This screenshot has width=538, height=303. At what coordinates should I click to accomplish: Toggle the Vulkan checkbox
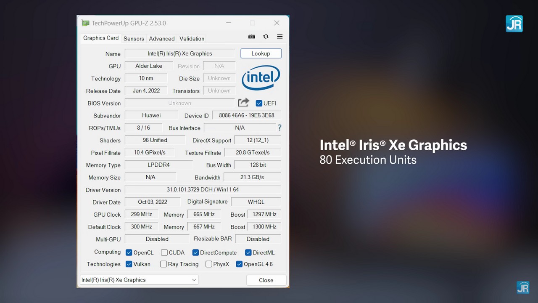129,264
